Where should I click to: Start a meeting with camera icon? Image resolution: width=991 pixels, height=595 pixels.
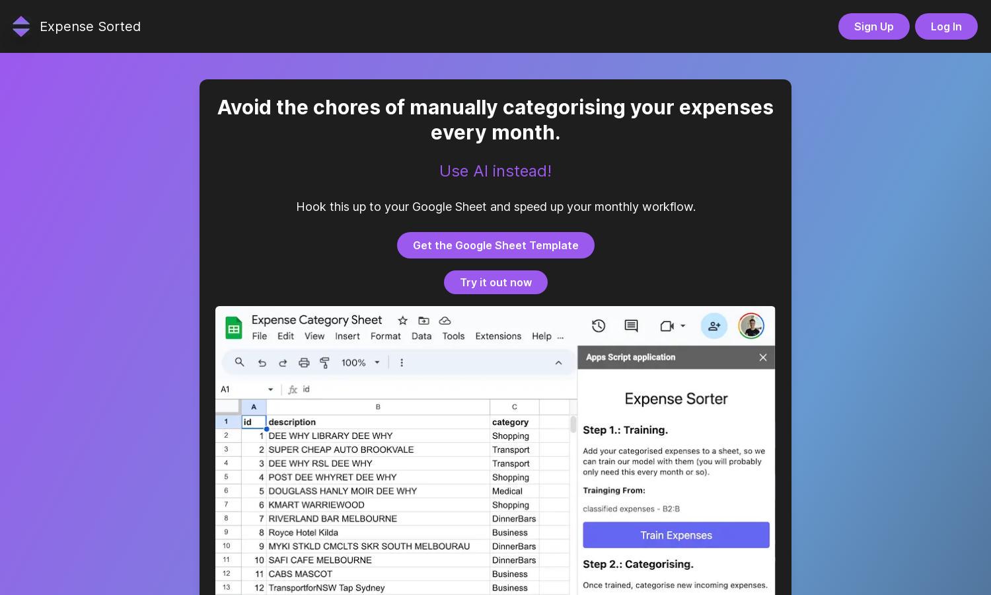pyautogui.click(x=667, y=326)
